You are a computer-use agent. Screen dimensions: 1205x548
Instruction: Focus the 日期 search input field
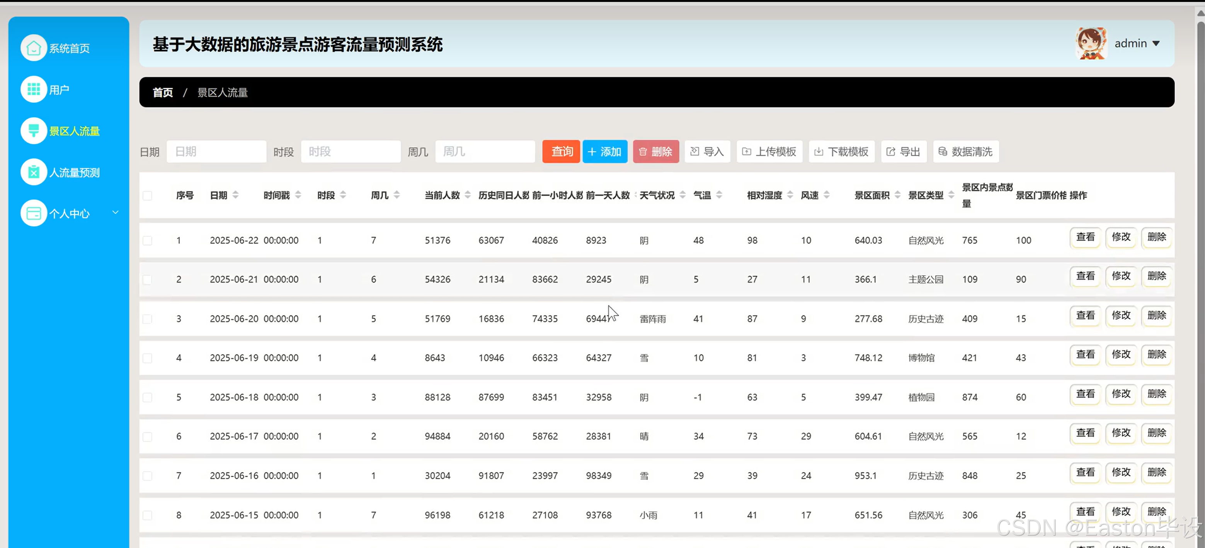[216, 151]
